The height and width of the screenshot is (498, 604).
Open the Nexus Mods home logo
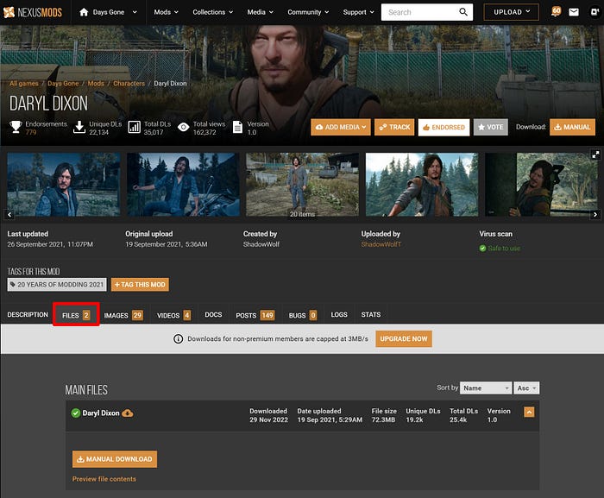33,12
